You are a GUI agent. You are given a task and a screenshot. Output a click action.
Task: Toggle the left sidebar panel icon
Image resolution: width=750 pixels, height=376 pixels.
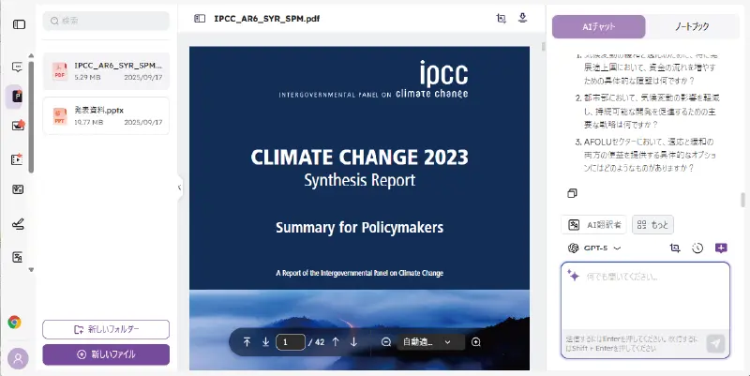19,24
